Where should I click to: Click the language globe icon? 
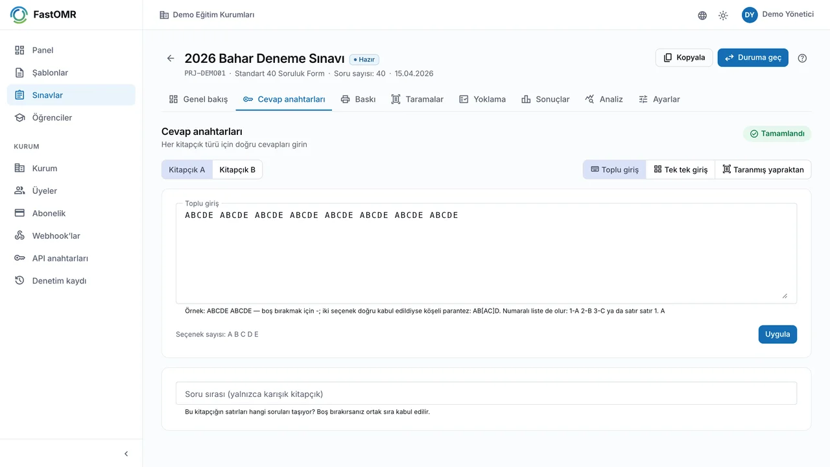tap(702, 15)
